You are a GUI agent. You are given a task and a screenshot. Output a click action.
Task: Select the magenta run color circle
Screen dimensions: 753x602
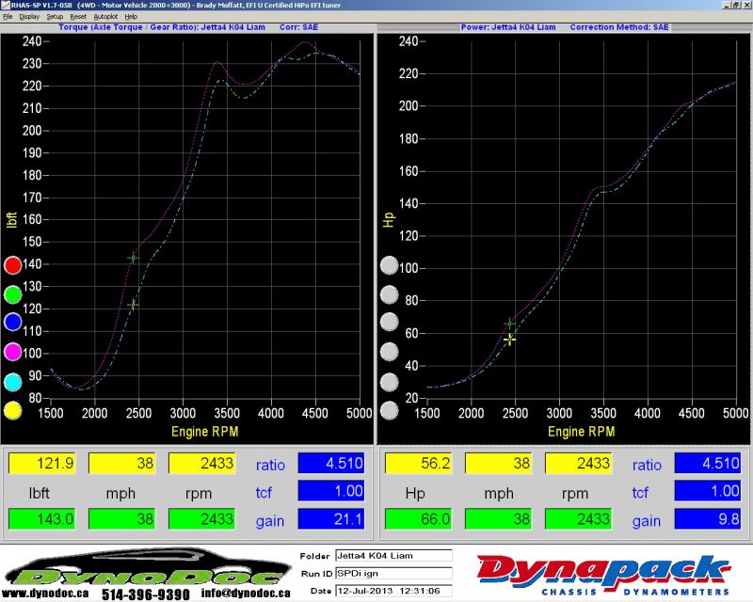pyautogui.click(x=13, y=352)
